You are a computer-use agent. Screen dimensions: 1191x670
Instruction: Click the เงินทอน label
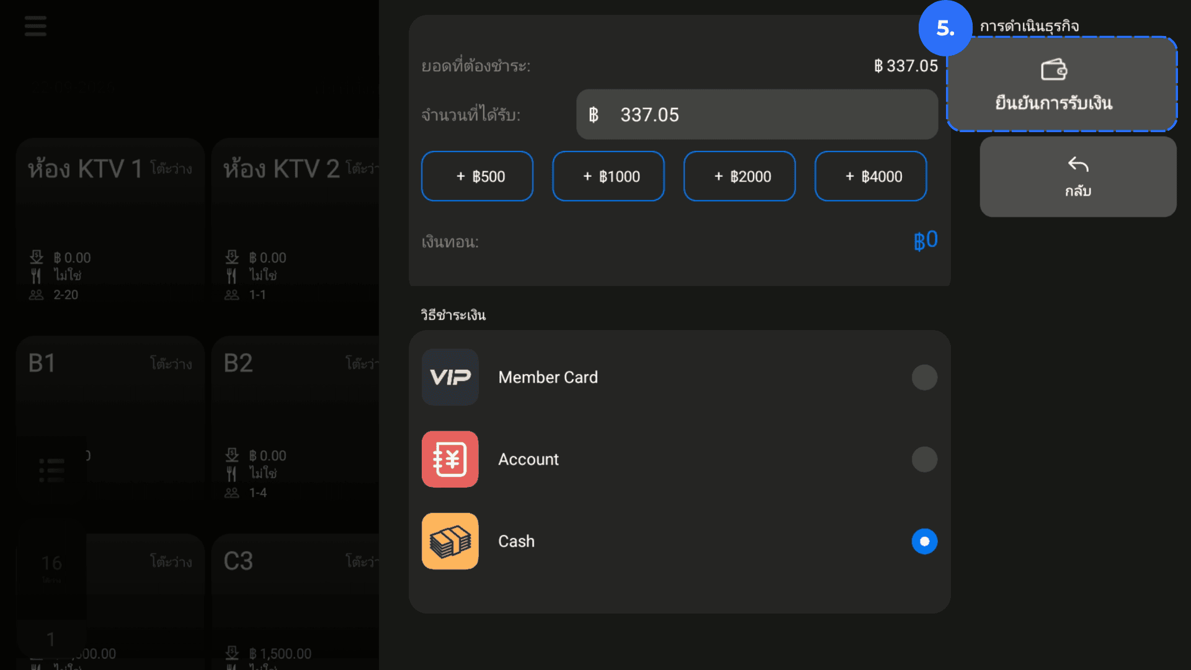(450, 242)
